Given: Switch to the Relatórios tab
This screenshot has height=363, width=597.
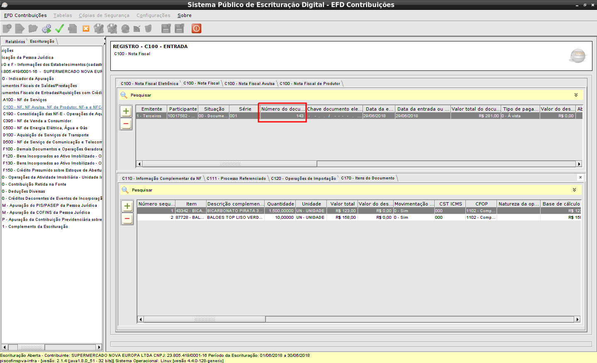Looking at the screenshot, I should tap(15, 42).
